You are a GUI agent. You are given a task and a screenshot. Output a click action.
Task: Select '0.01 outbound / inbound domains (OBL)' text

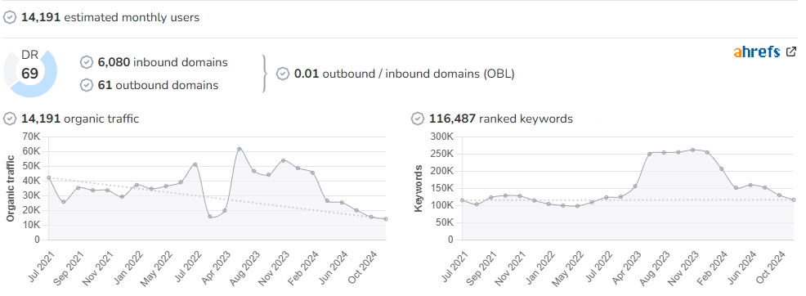404,74
